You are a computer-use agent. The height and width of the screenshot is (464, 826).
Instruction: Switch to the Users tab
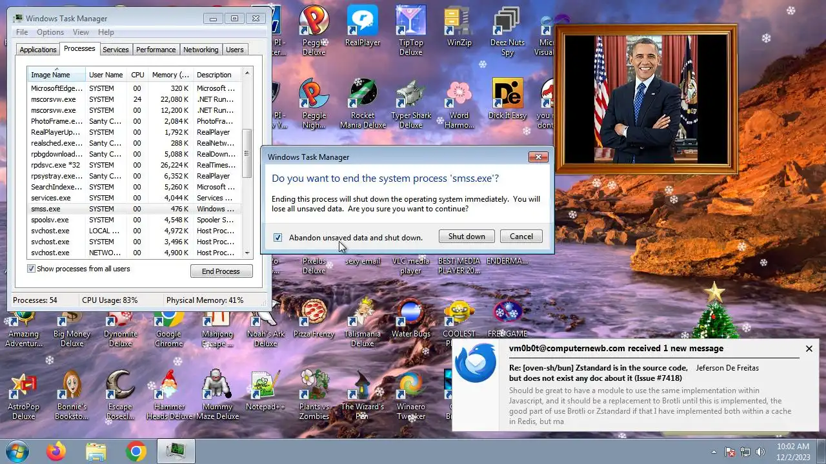(x=234, y=50)
